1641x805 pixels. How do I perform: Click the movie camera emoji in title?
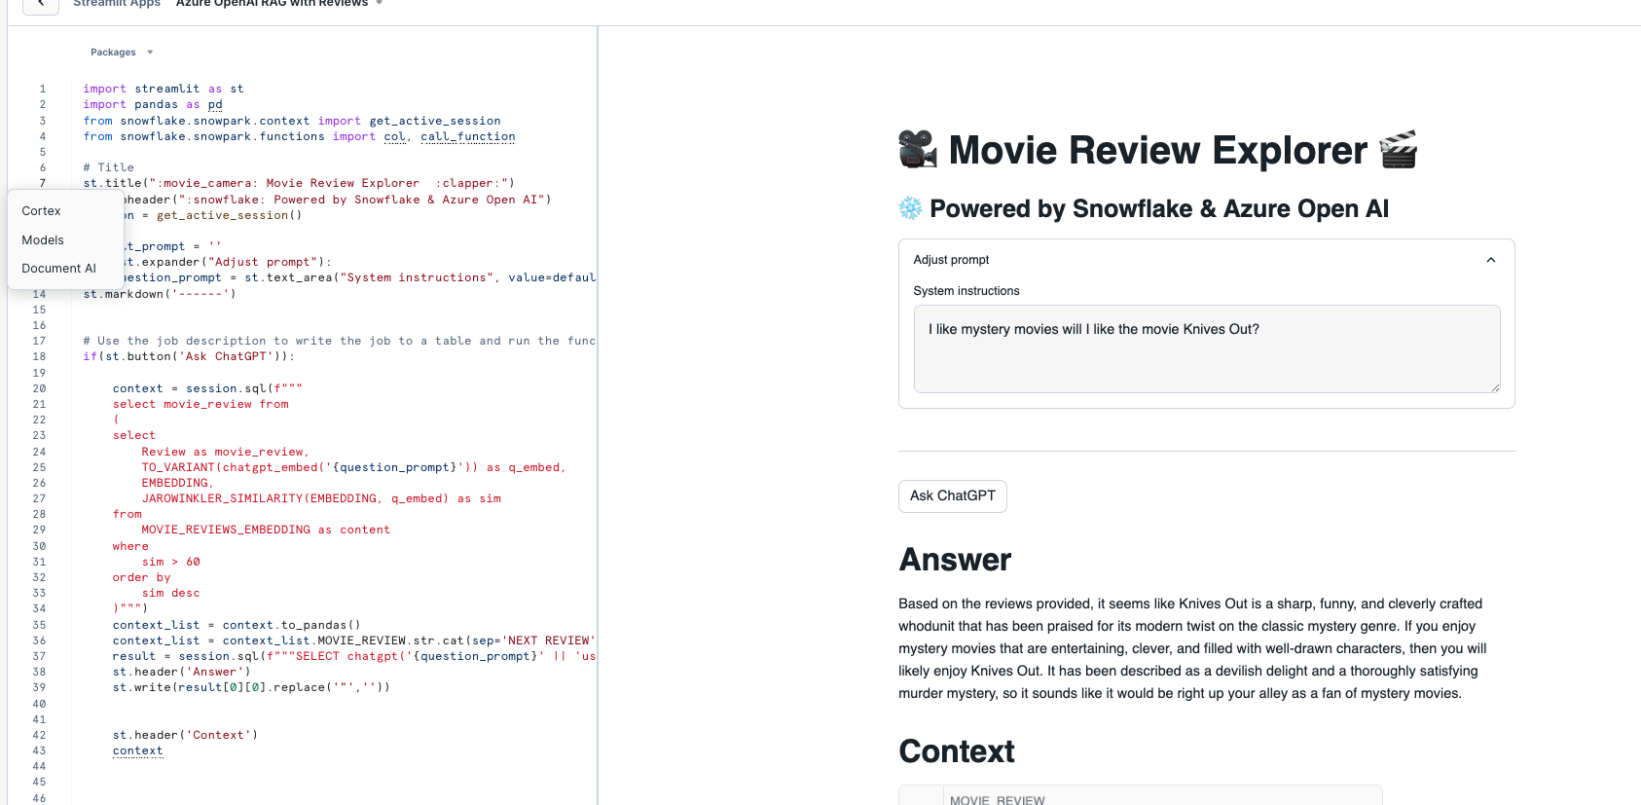(917, 150)
